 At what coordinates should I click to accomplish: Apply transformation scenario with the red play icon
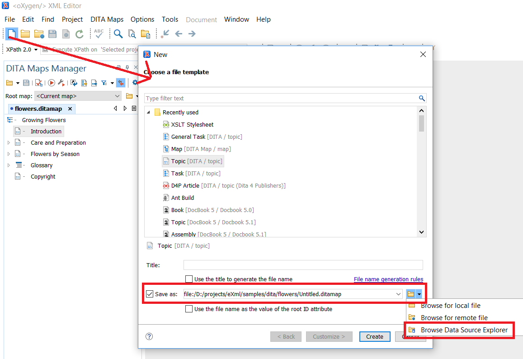coord(52,83)
